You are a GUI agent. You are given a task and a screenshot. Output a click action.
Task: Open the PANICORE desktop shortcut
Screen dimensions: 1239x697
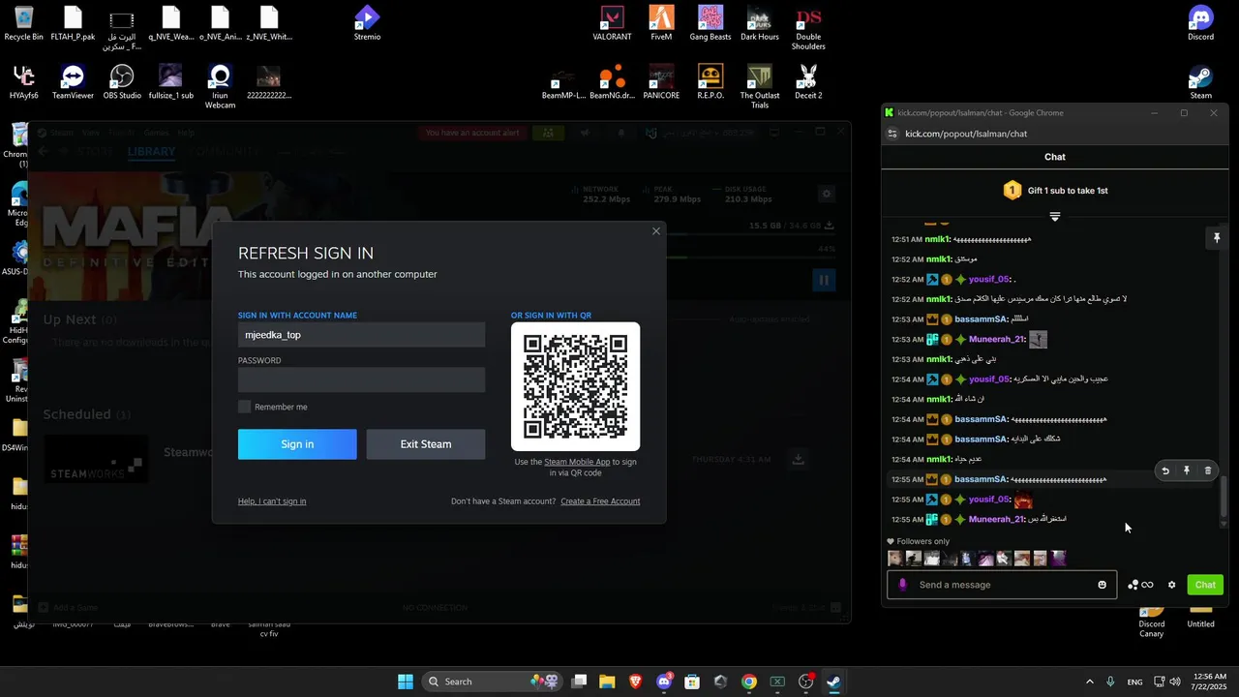(x=661, y=82)
